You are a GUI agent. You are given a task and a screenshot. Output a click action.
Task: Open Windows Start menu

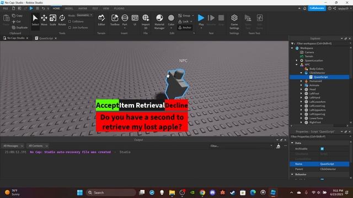pos(79,193)
